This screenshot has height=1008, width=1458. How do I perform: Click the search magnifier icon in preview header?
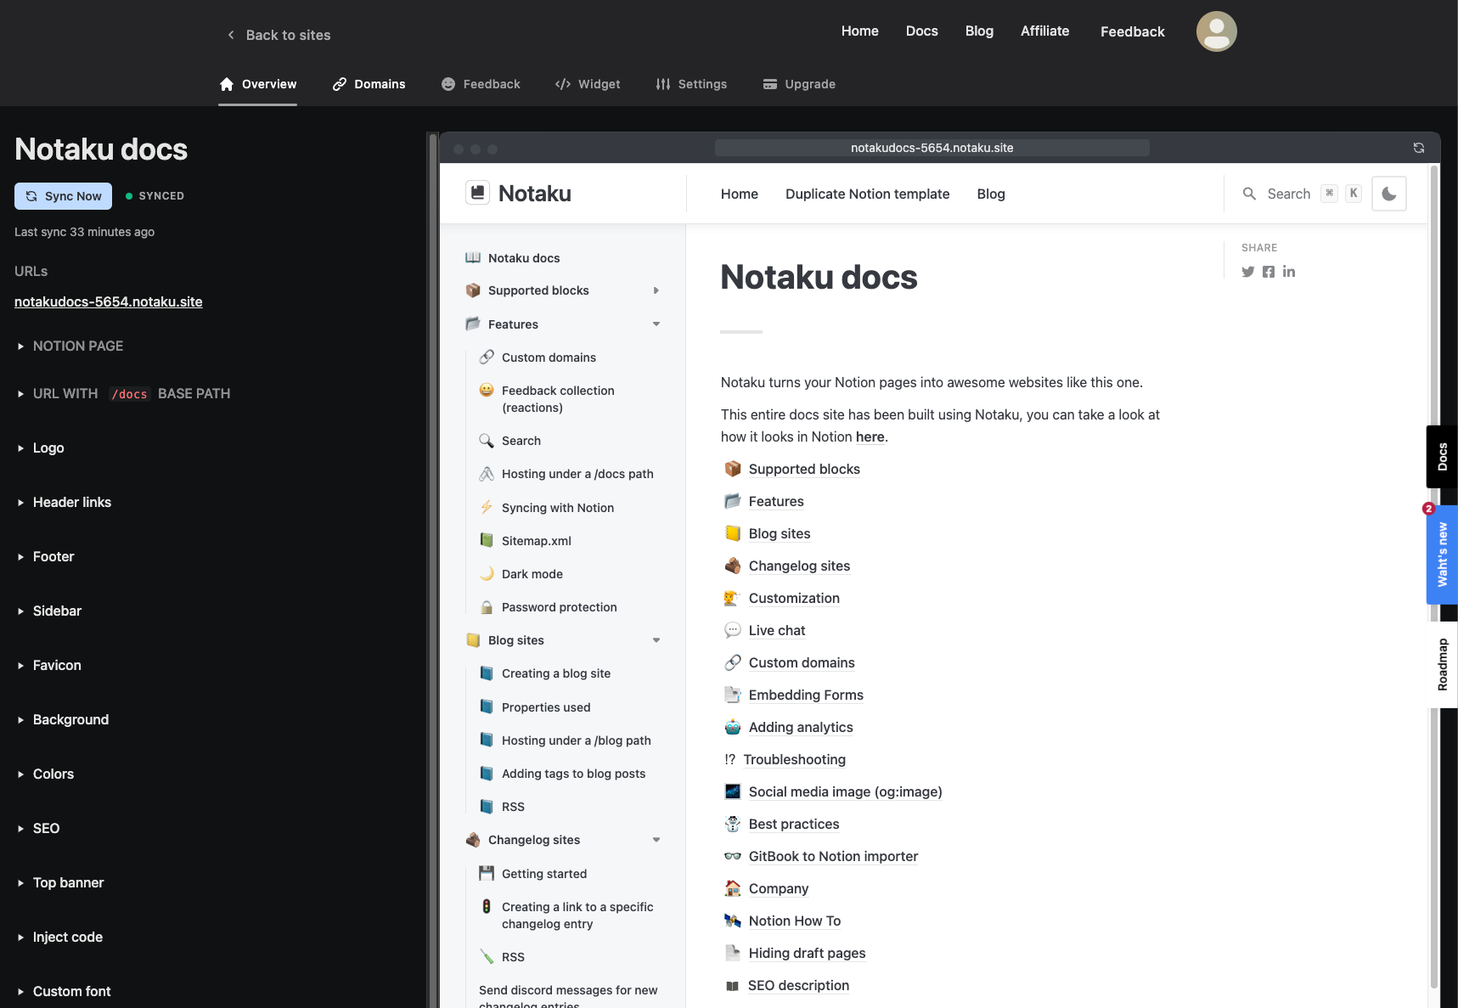[x=1249, y=194]
